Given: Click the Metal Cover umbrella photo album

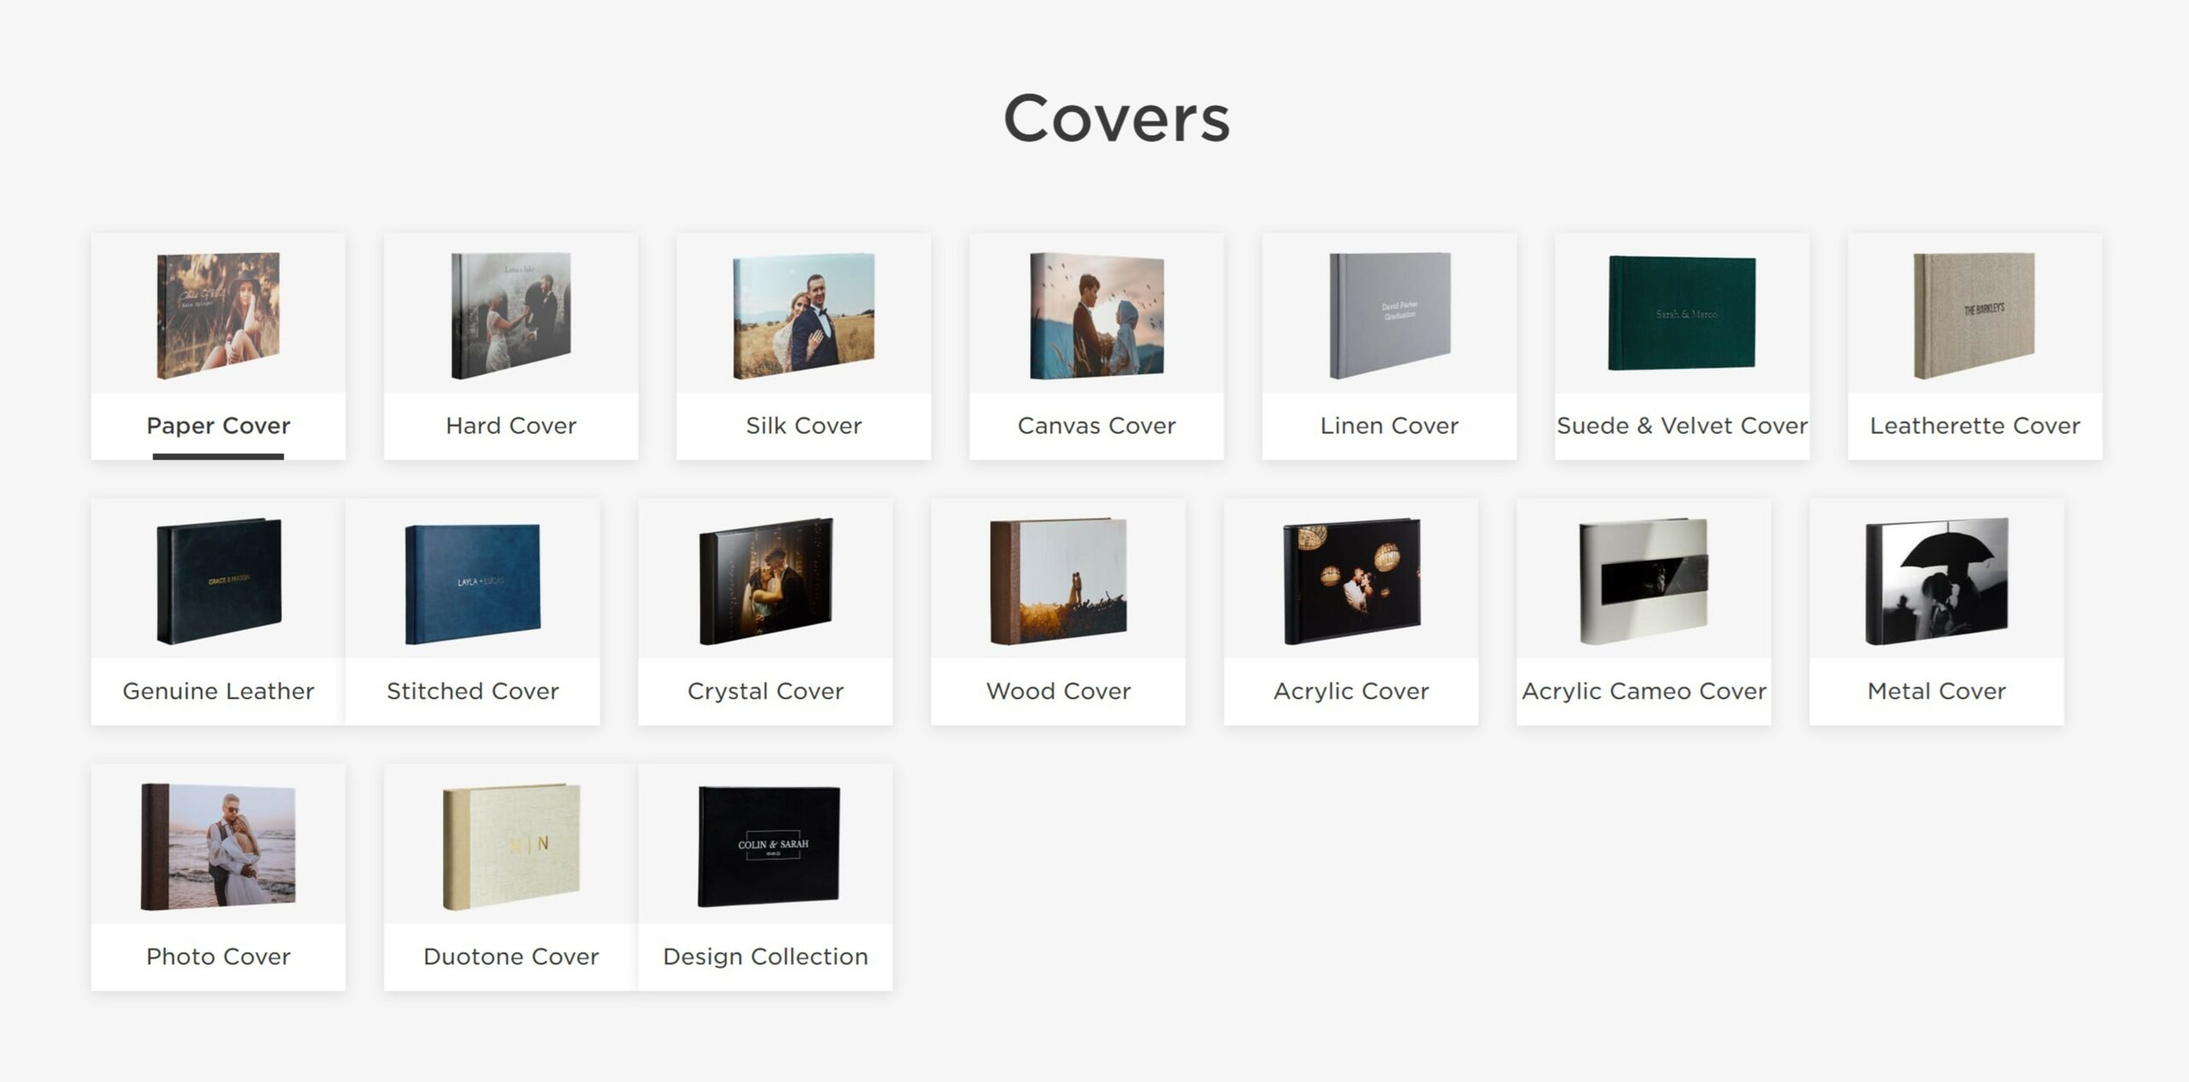Looking at the screenshot, I should pos(1936,580).
